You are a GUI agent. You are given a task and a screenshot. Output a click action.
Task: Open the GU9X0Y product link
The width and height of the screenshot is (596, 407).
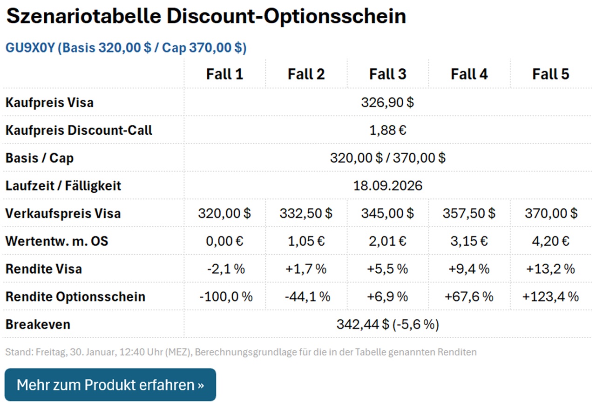click(x=126, y=47)
